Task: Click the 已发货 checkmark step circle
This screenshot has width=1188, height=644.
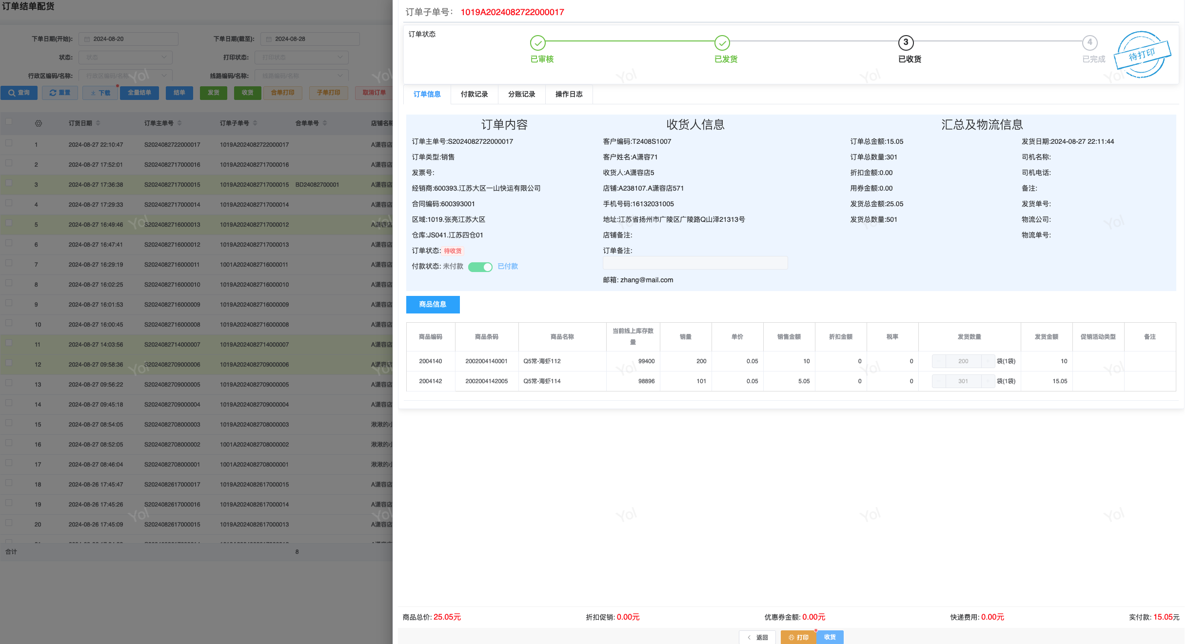Action: pyautogui.click(x=722, y=43)
